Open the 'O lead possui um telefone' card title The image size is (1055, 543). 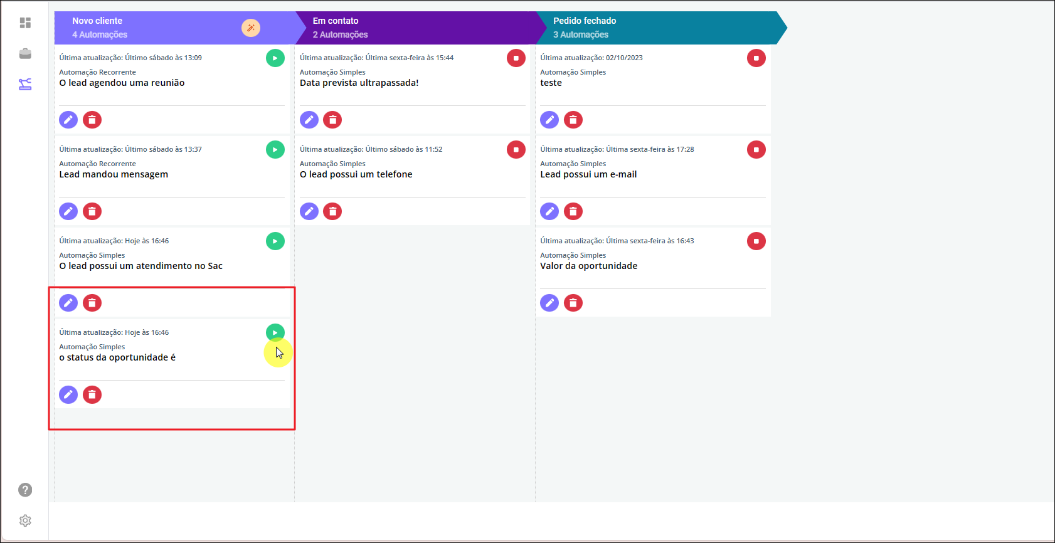pos(356,174)
